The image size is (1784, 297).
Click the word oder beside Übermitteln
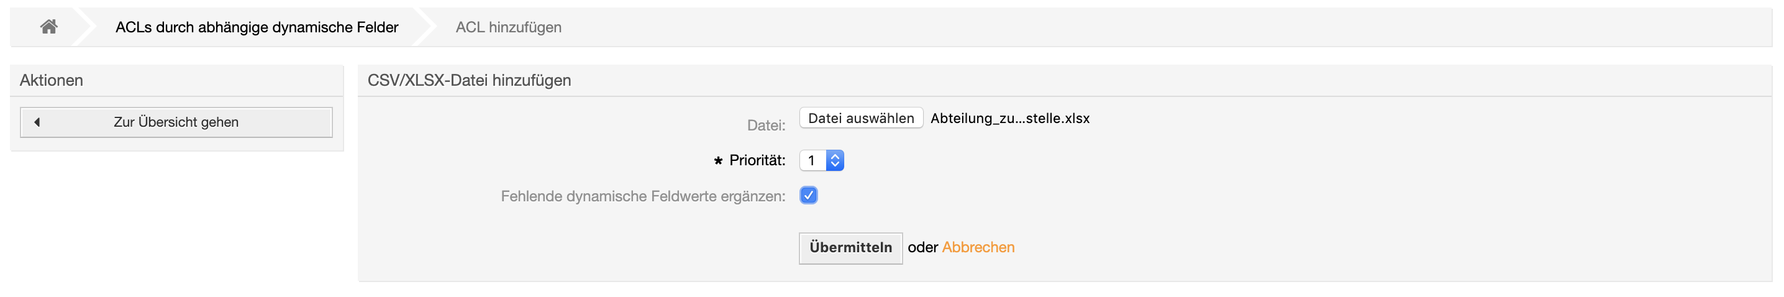pos(922,248)
